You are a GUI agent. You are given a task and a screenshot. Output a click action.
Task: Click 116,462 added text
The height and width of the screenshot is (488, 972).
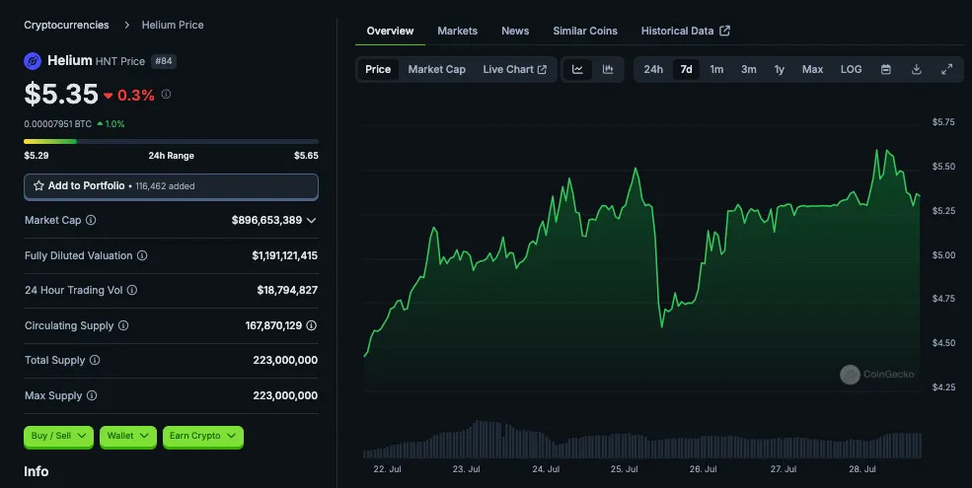pos(165,186)
